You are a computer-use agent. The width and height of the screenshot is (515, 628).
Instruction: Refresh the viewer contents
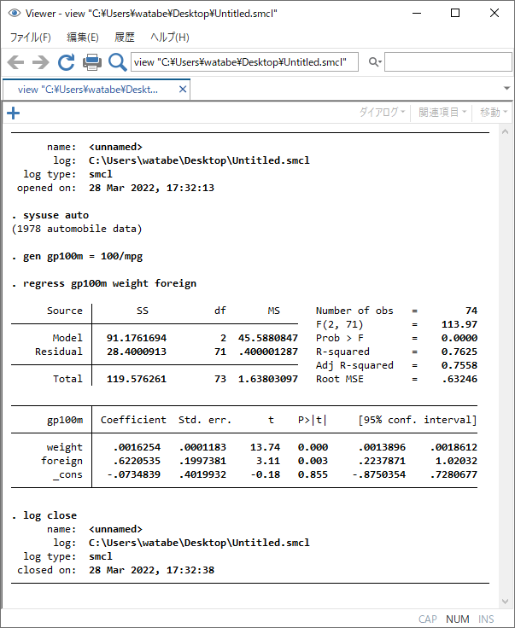[66, 62]
